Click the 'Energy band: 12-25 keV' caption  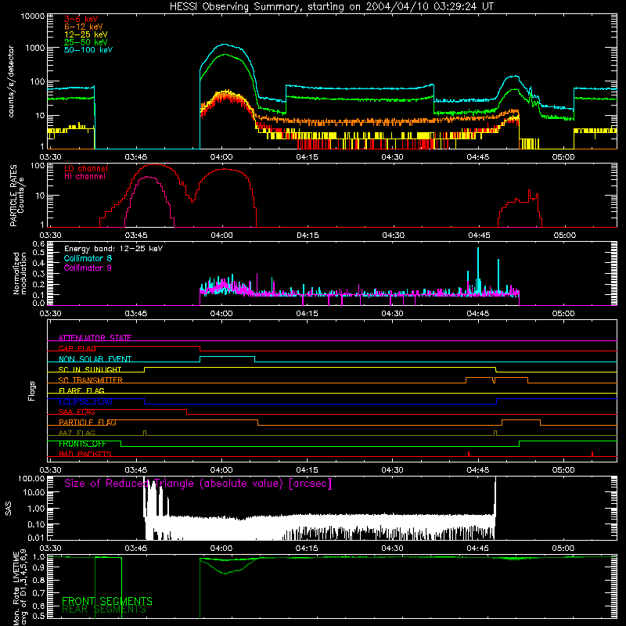(113, 249)
